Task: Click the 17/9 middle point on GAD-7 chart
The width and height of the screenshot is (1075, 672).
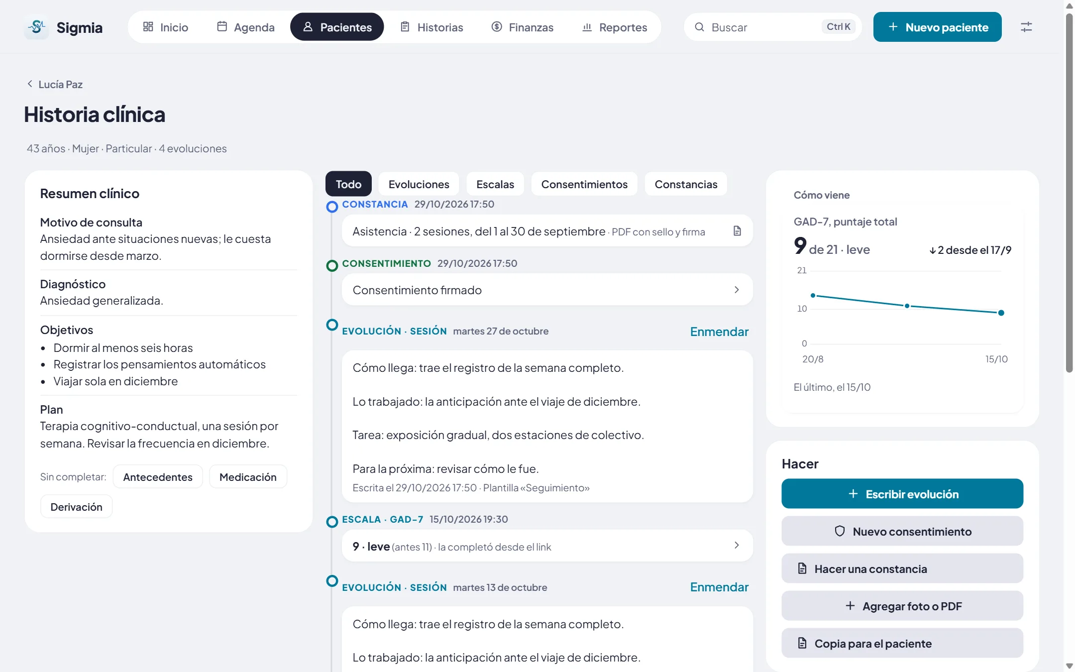Action: click(x=907, y=306)
